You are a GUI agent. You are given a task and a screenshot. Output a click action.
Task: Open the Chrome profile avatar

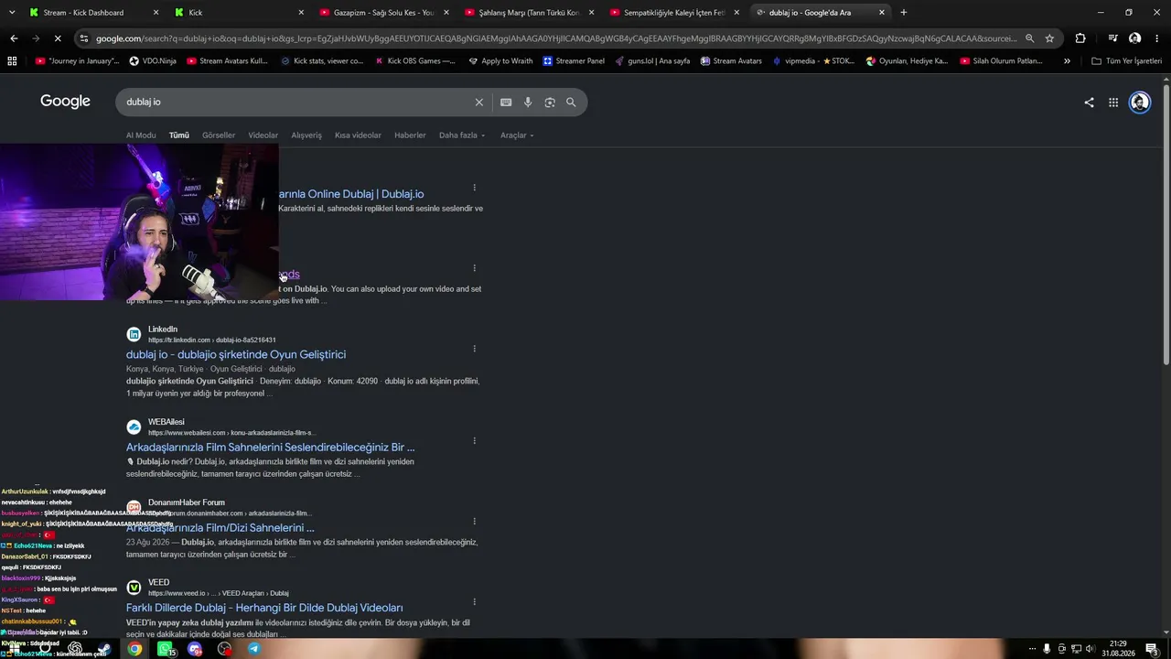pos(1134,38)
